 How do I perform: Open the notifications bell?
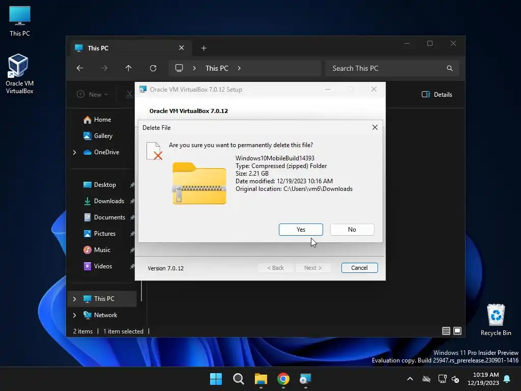(x=507, y=379)
